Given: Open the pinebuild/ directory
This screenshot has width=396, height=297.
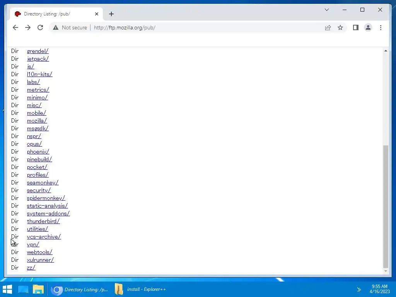Looking at the screenshot, I should [39, 160].
